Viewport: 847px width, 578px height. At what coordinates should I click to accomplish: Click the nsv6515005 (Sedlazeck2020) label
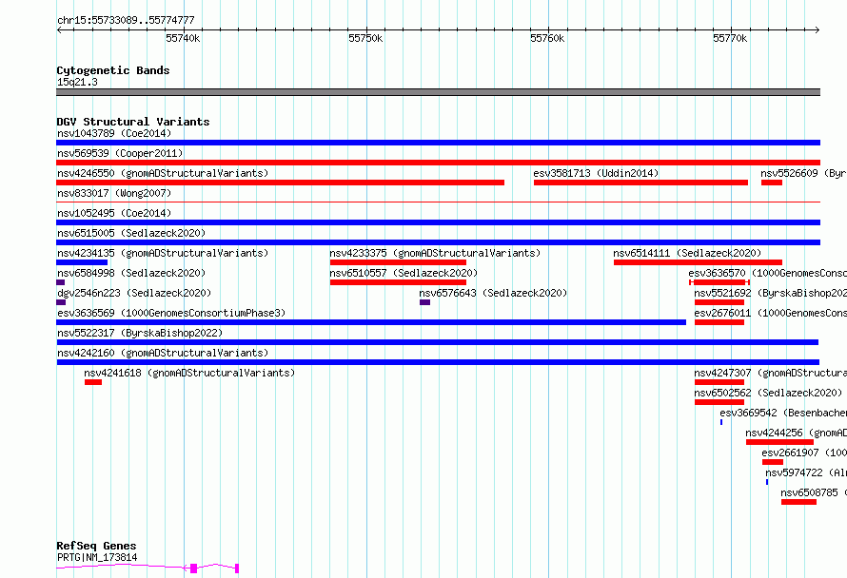tap(131, 233)
